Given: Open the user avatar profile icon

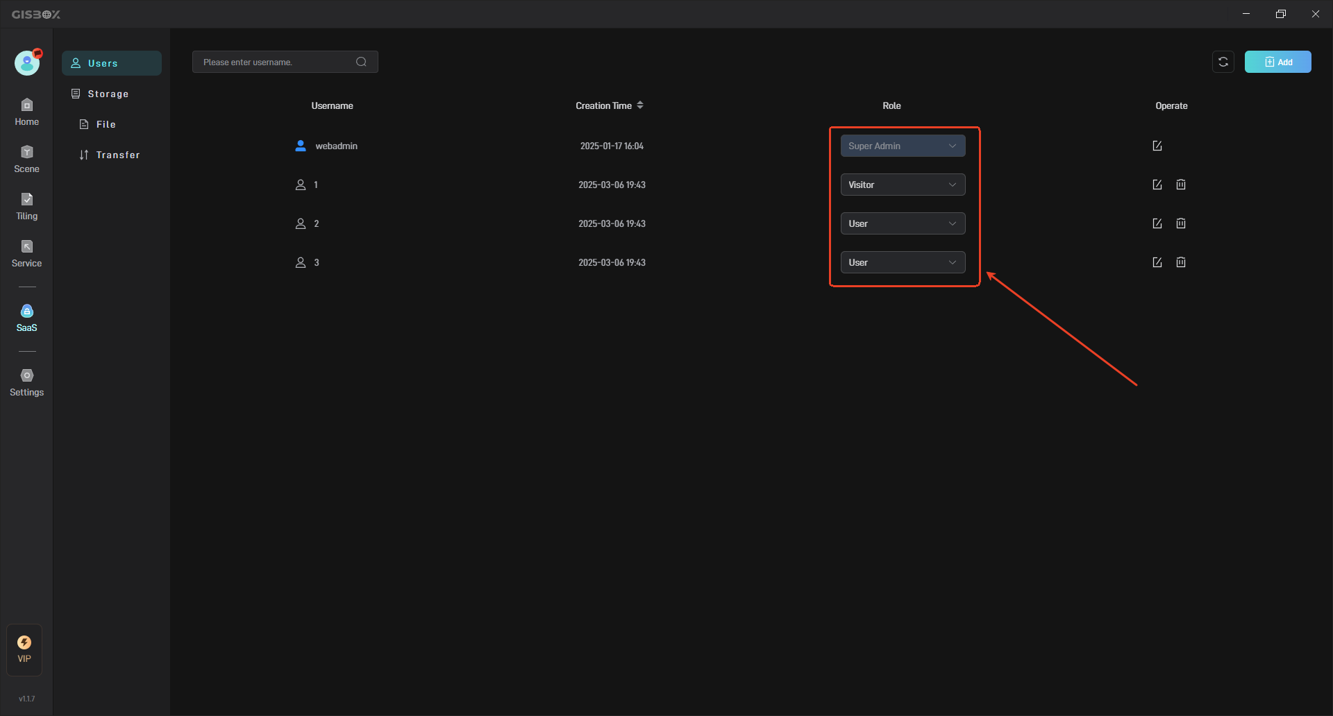Looking at the screenshot, I should pyautogui.click(x=27, y=63).
